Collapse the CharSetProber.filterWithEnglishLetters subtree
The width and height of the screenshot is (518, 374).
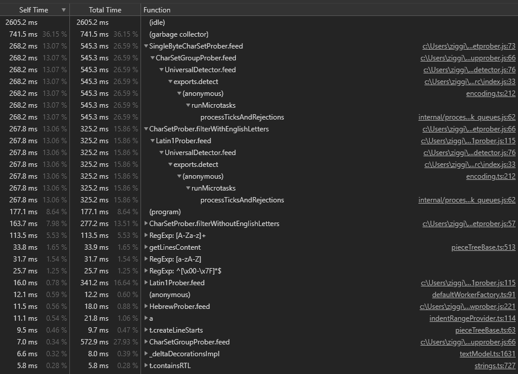coord(146,129)
